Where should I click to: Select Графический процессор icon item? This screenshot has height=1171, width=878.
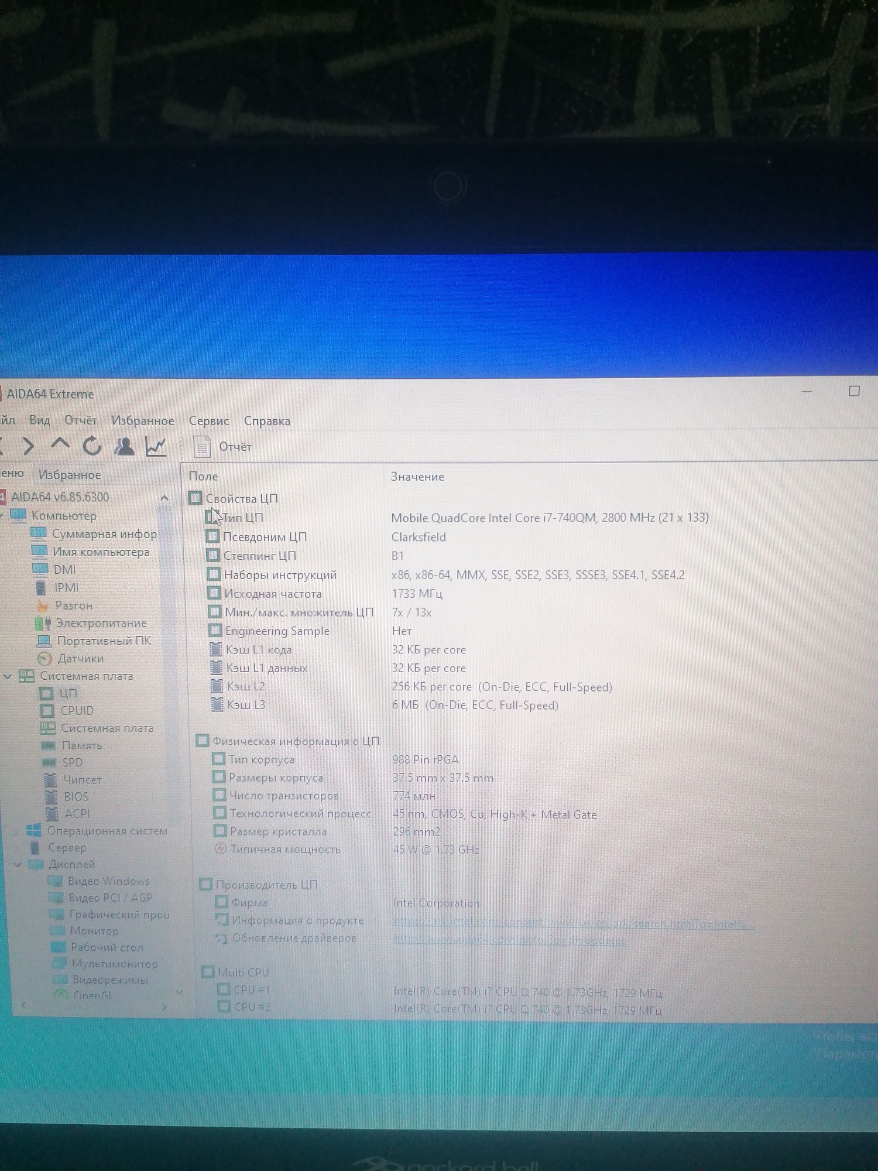pos(57,915)
